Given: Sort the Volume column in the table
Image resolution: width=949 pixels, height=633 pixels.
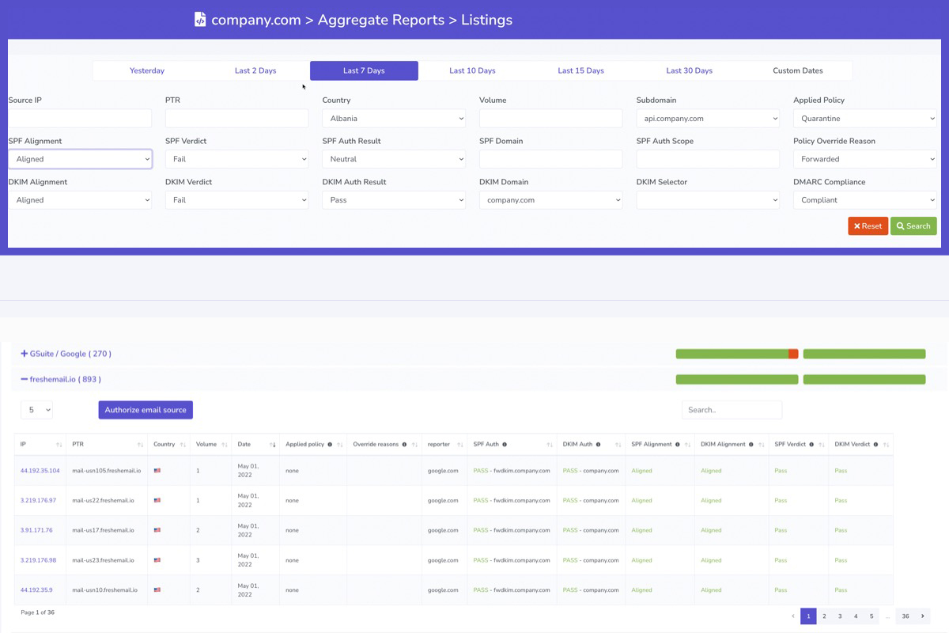Looking at the screenshot, I should 225,444.
